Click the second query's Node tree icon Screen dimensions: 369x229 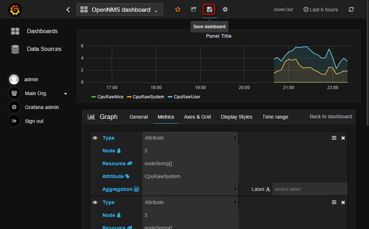click(119, 215)
